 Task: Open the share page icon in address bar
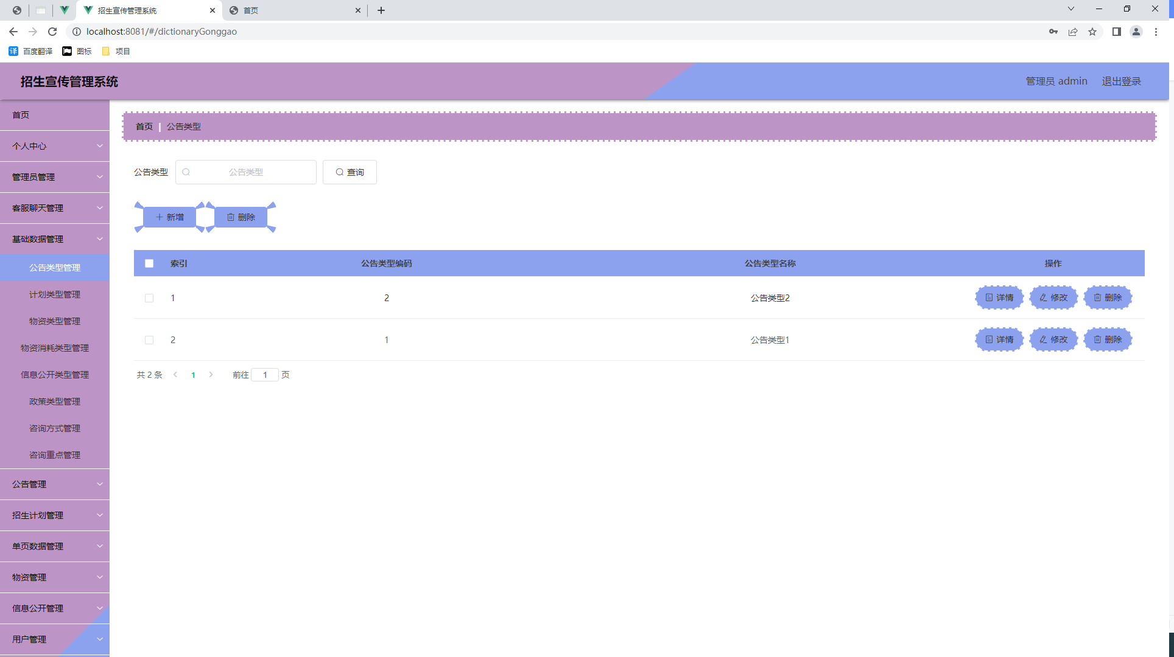pyautogui.click(x=1073, y=32)
